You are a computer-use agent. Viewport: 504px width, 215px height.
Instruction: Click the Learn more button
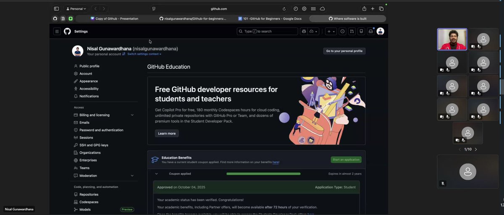point(167,134)
